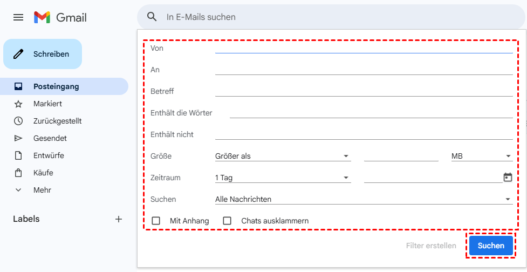
Task: Open the Posteingang inbox folder
Action: tap(56, 86)
